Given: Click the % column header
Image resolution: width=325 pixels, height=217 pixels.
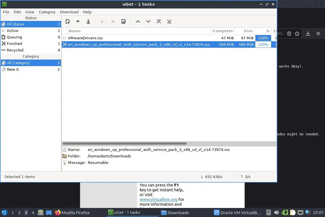Looking at the screenshot, I should click(263, 31).
